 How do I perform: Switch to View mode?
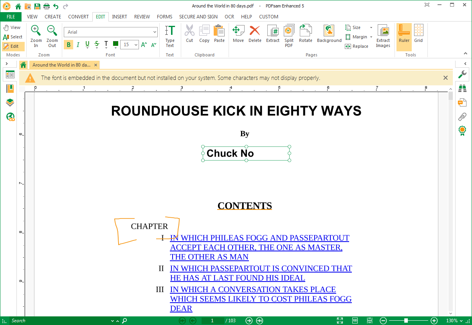(x=12, y=27)
